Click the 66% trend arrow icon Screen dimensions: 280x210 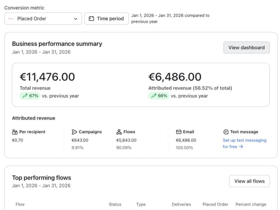(x=153, y=96)
